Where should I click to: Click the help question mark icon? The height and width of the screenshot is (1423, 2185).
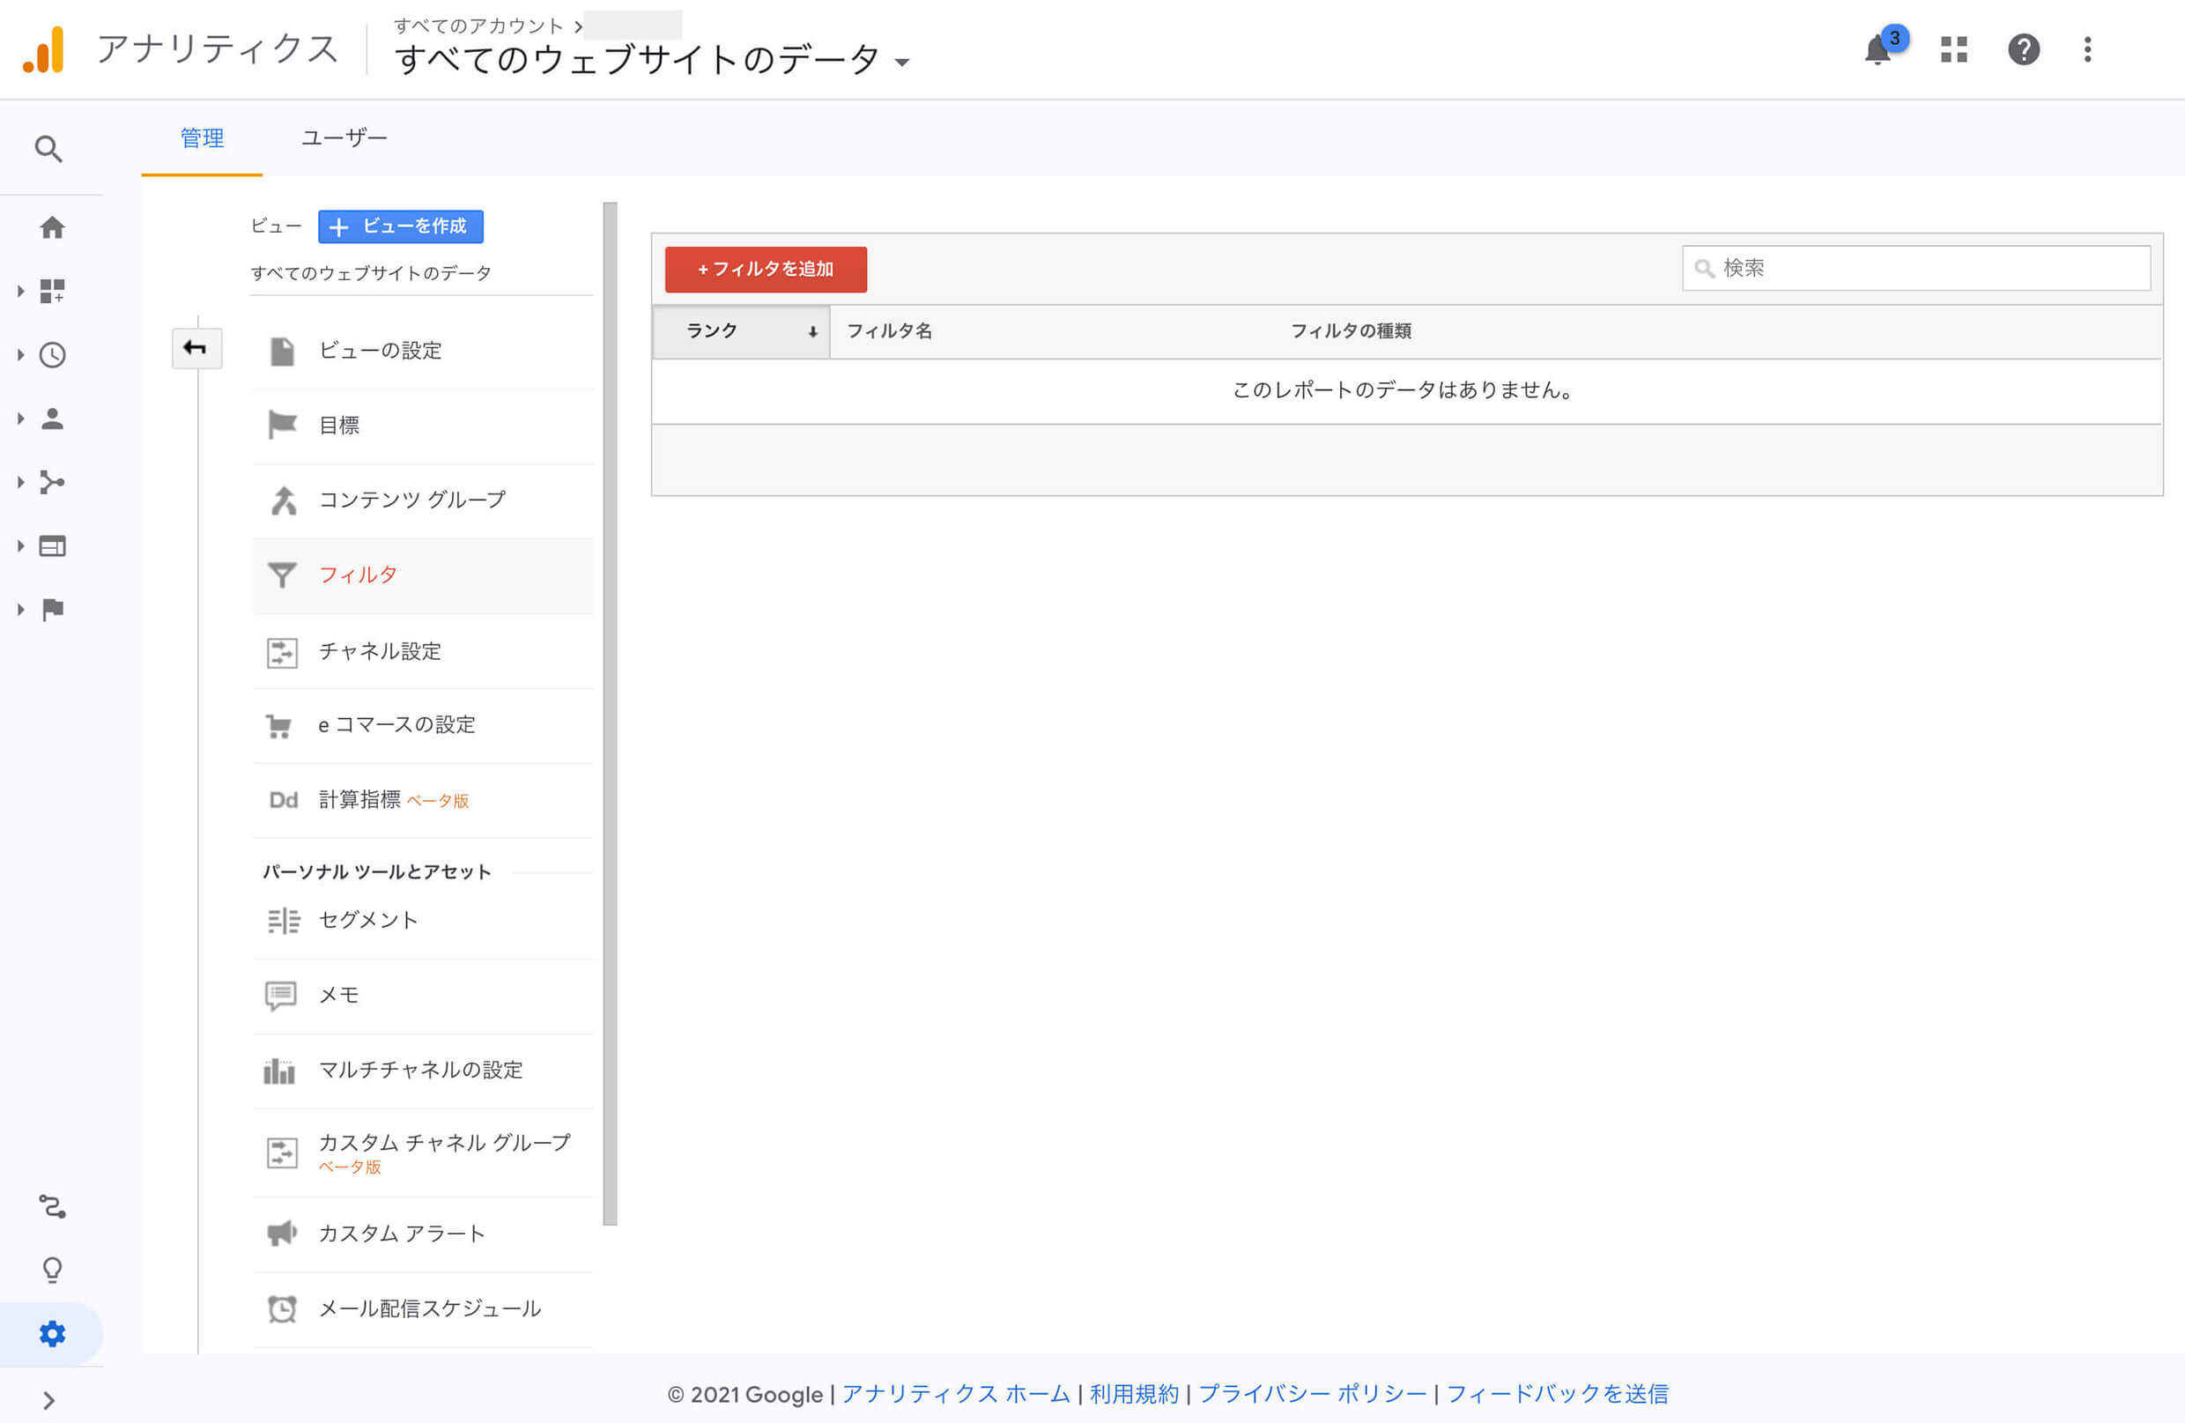(x=2024, y=49)
